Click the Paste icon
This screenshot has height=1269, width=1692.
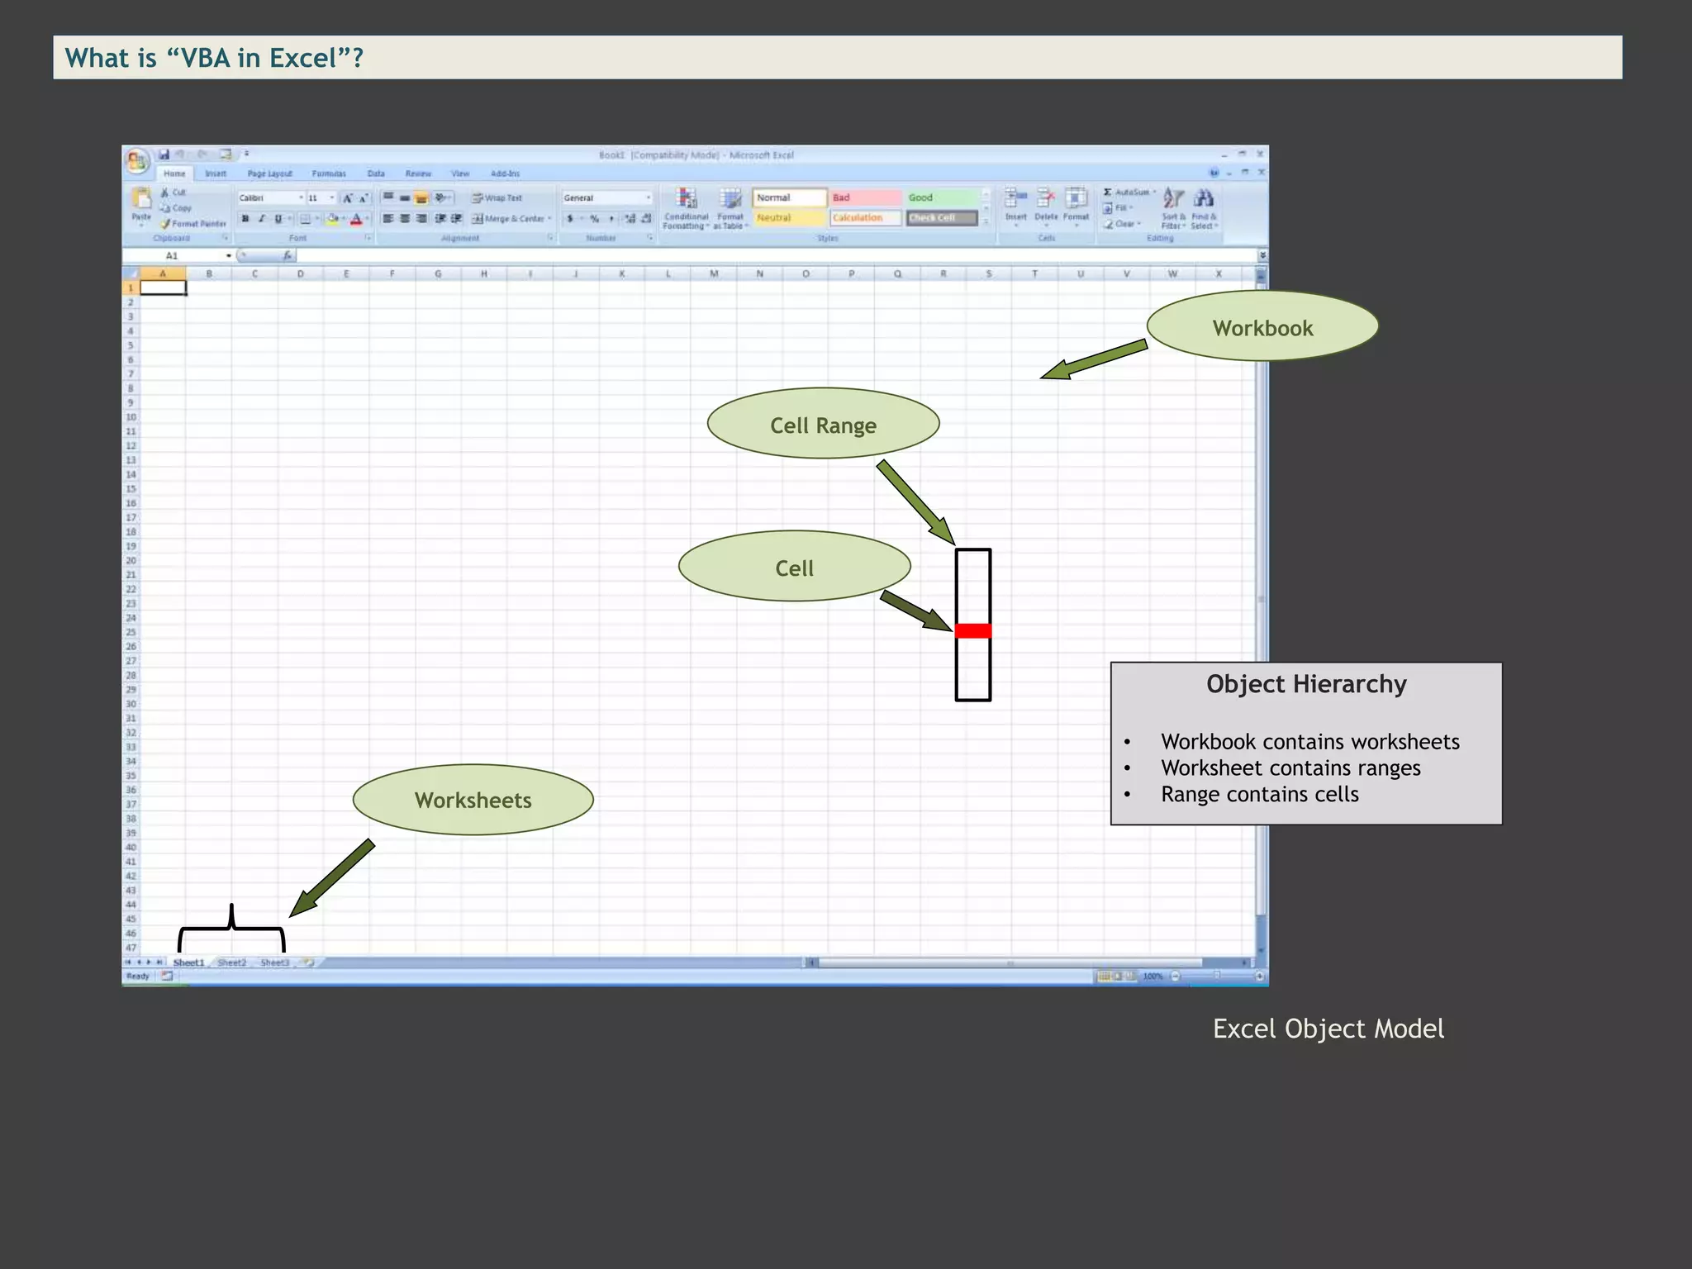[142, 199]
